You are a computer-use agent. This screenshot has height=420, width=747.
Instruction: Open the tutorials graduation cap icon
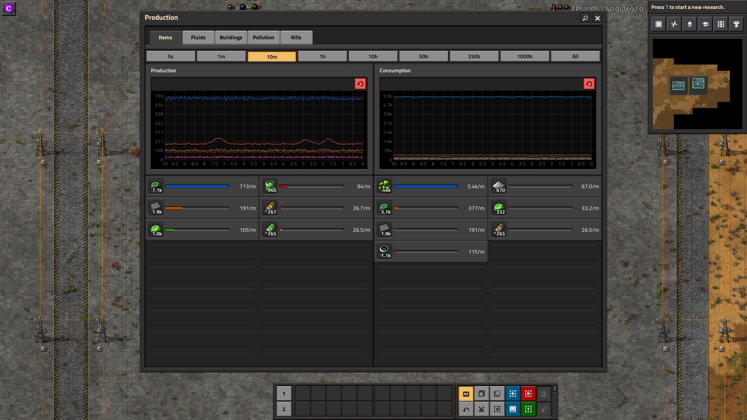point(705,24)
